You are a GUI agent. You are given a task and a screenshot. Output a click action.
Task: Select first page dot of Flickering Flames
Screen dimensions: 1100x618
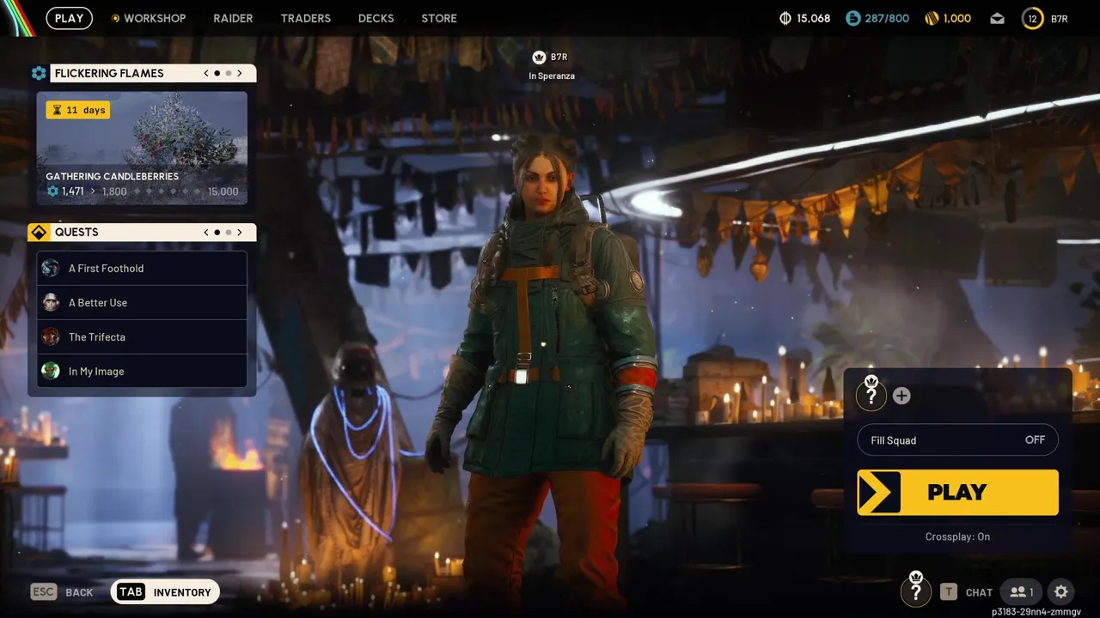coord(217,73)
